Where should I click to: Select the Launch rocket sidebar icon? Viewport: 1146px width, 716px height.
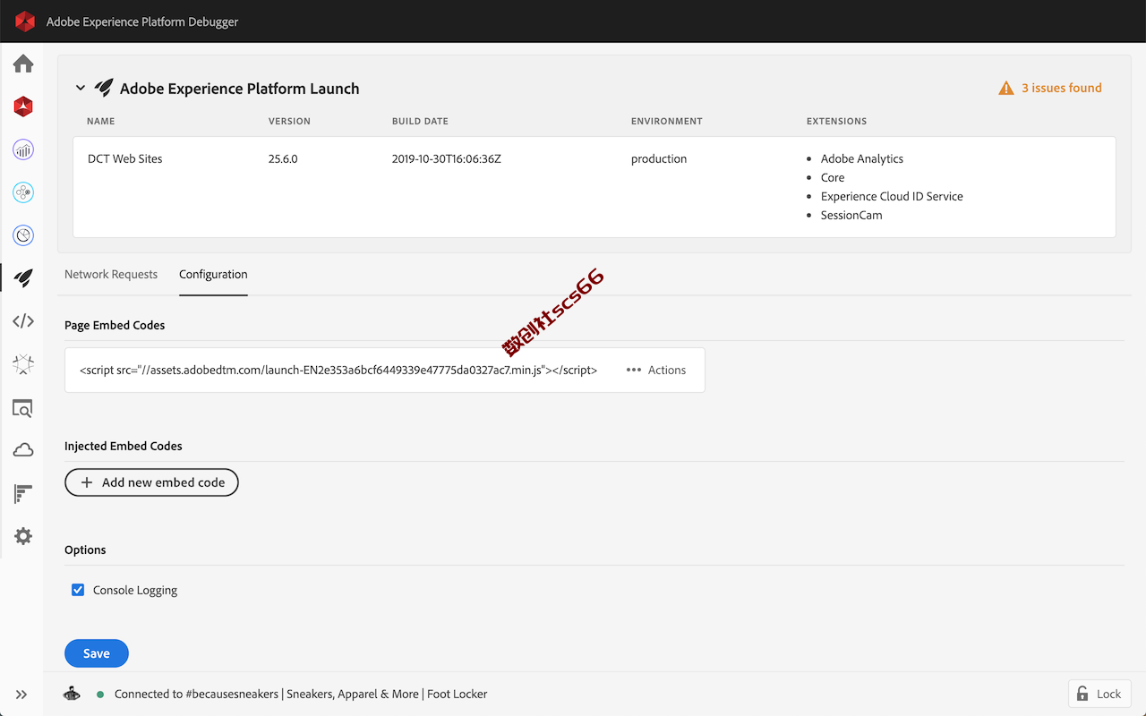[23, 278]
